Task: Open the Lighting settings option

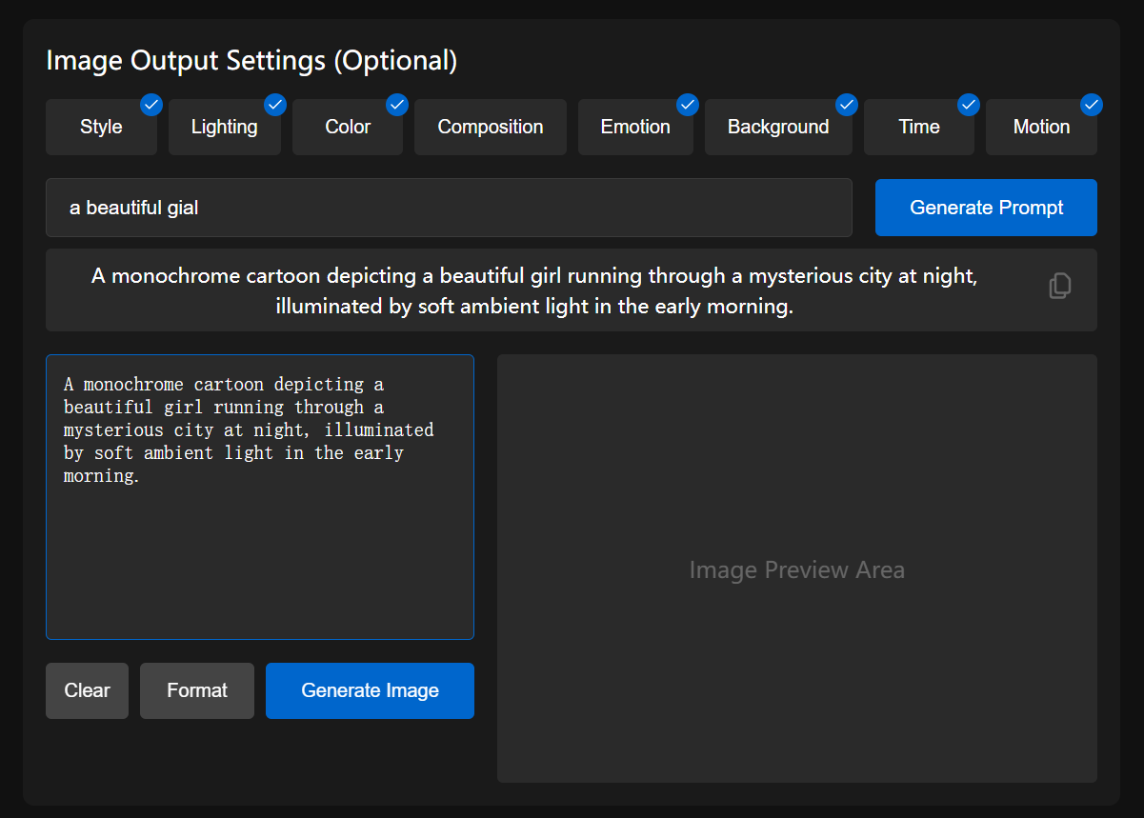Action: [224, 127]
